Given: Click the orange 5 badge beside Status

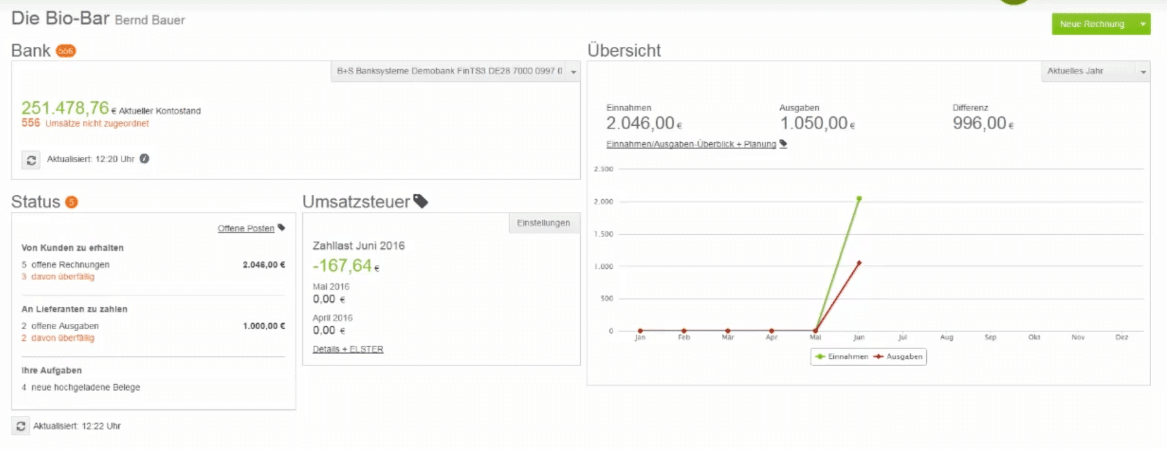Looking at the screenshot, I should (x=71, y=202).
